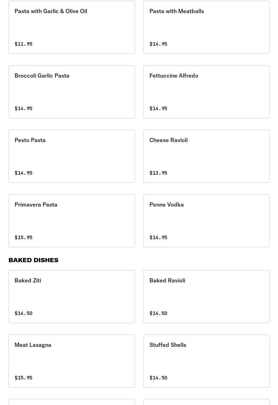Select Pesto Pasta menu item
This screenshot has width=278, height=405.
pyautogui.click(x=72, y=156)
